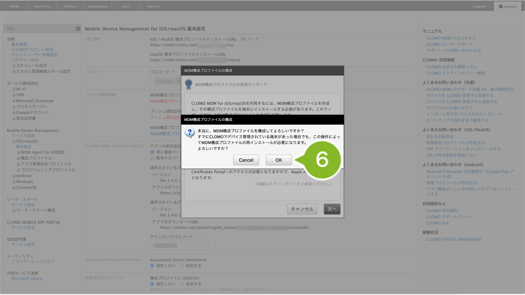The image size is (525, 295).
Task: Open CLOMO STATUS DASHBOARD link
Action: pos(454,239)
